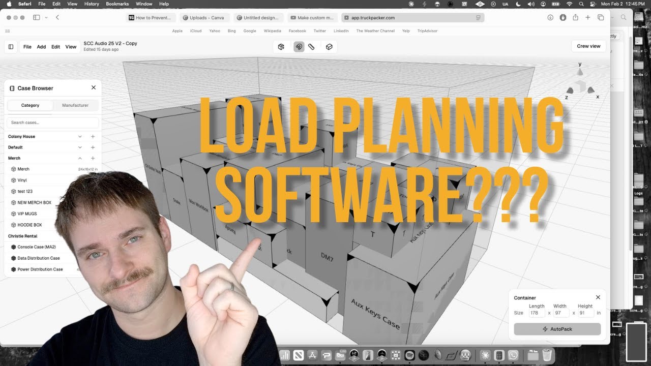Expand the Default category
651x366 pixels.
[x=80, y=147]
